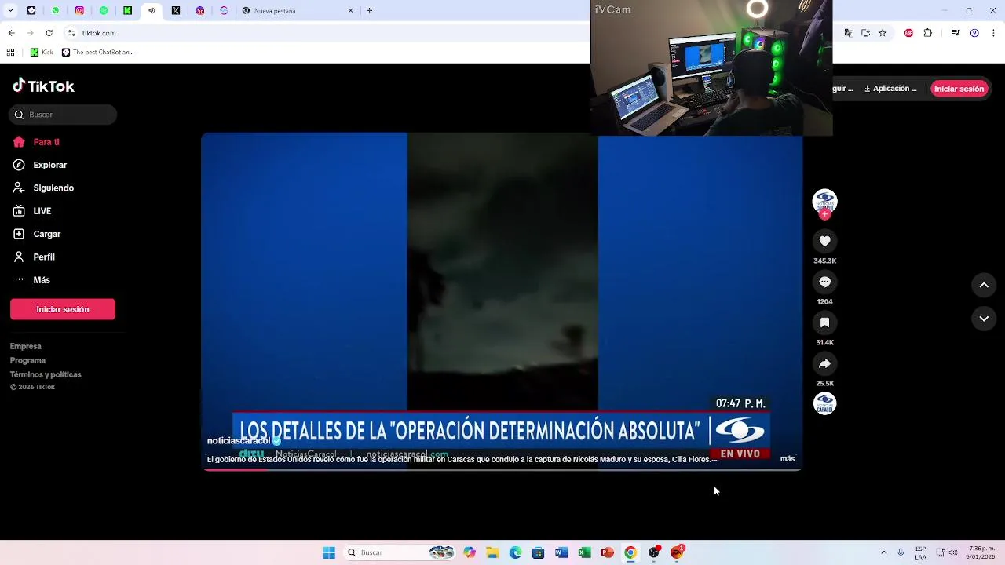Open taskbar clock showing 7:36 p.m.
1005x565 pixels.
point(981,552)
